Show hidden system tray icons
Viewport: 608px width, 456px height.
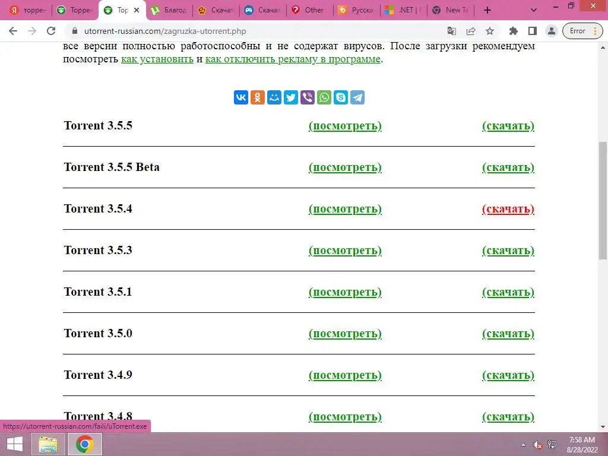[523, 445]
